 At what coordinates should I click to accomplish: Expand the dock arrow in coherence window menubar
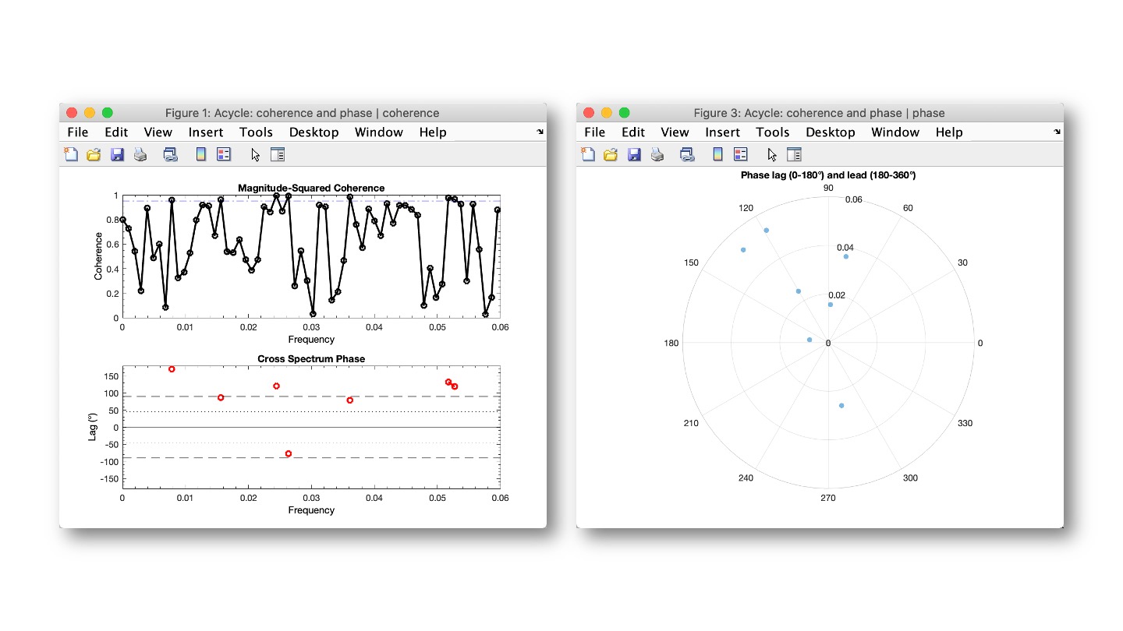(540, 132)
